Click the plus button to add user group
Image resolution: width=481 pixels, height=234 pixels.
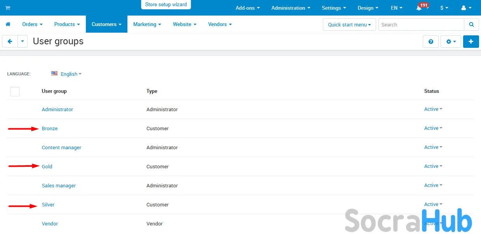471,42
